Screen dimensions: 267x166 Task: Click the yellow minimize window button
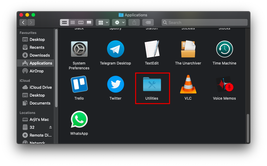pos(27,15)
